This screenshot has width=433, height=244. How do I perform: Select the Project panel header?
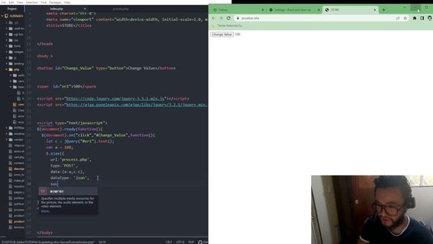tap(12, 9)
